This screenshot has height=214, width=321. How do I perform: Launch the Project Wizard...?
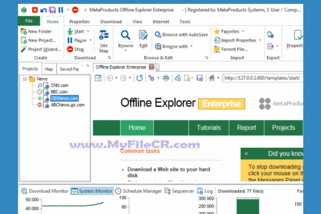(41, 49)
